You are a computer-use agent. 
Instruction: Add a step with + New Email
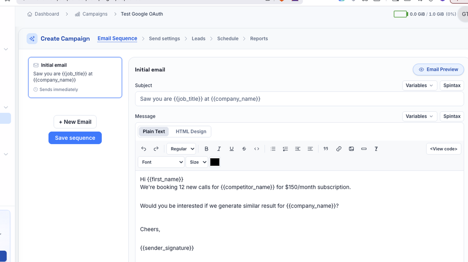point(75,122)
